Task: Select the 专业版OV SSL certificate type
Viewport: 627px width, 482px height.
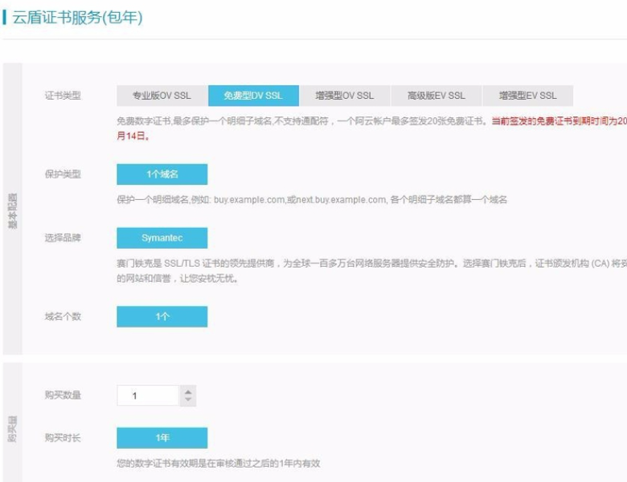Action: tap(162, 96)
